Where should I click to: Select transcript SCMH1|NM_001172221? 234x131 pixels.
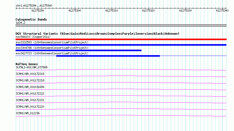pyautogui.click(x=30, y=100)
